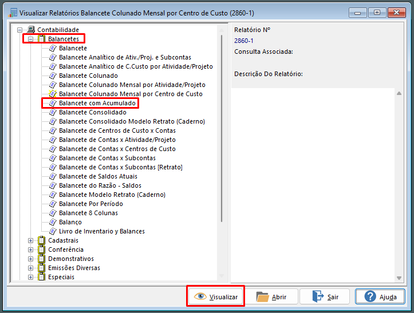
Task: Minimize the report viewer window
Action: tap(358, 13)
